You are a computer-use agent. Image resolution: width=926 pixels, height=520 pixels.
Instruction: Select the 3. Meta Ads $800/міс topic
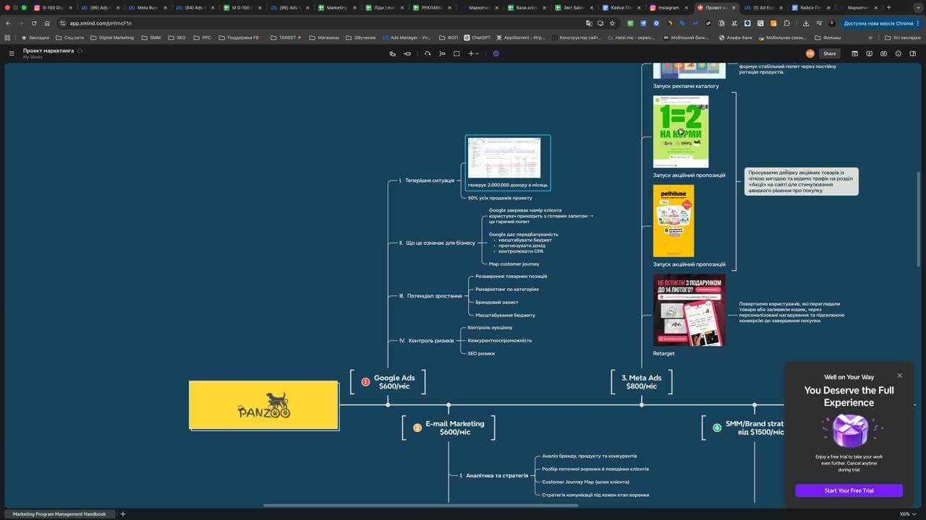coord(642,382)
